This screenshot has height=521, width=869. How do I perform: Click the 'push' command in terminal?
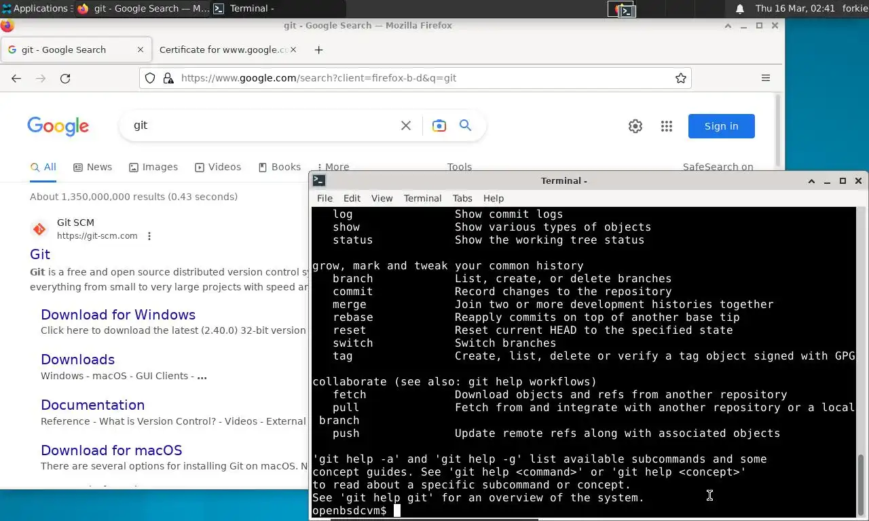(x=346, y=433)
